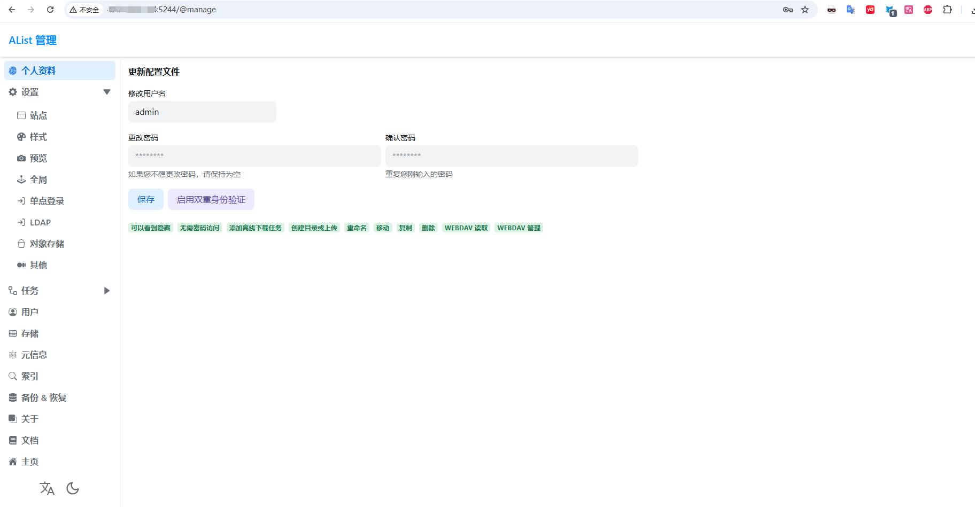Screen dimensions: 975x507
Task: Collapse the 设置 menu arrow
Action: click(107, 92)
